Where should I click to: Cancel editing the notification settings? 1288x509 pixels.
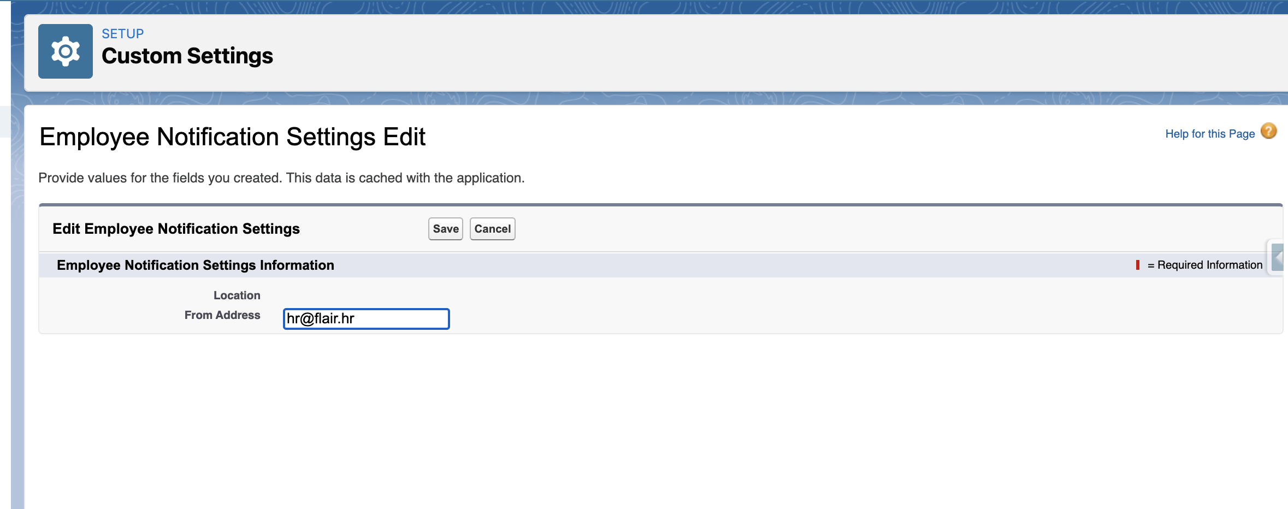[492, 229]
